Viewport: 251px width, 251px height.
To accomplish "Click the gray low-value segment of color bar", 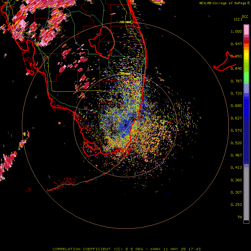I will pyautogui.click(x=246, y=194).
